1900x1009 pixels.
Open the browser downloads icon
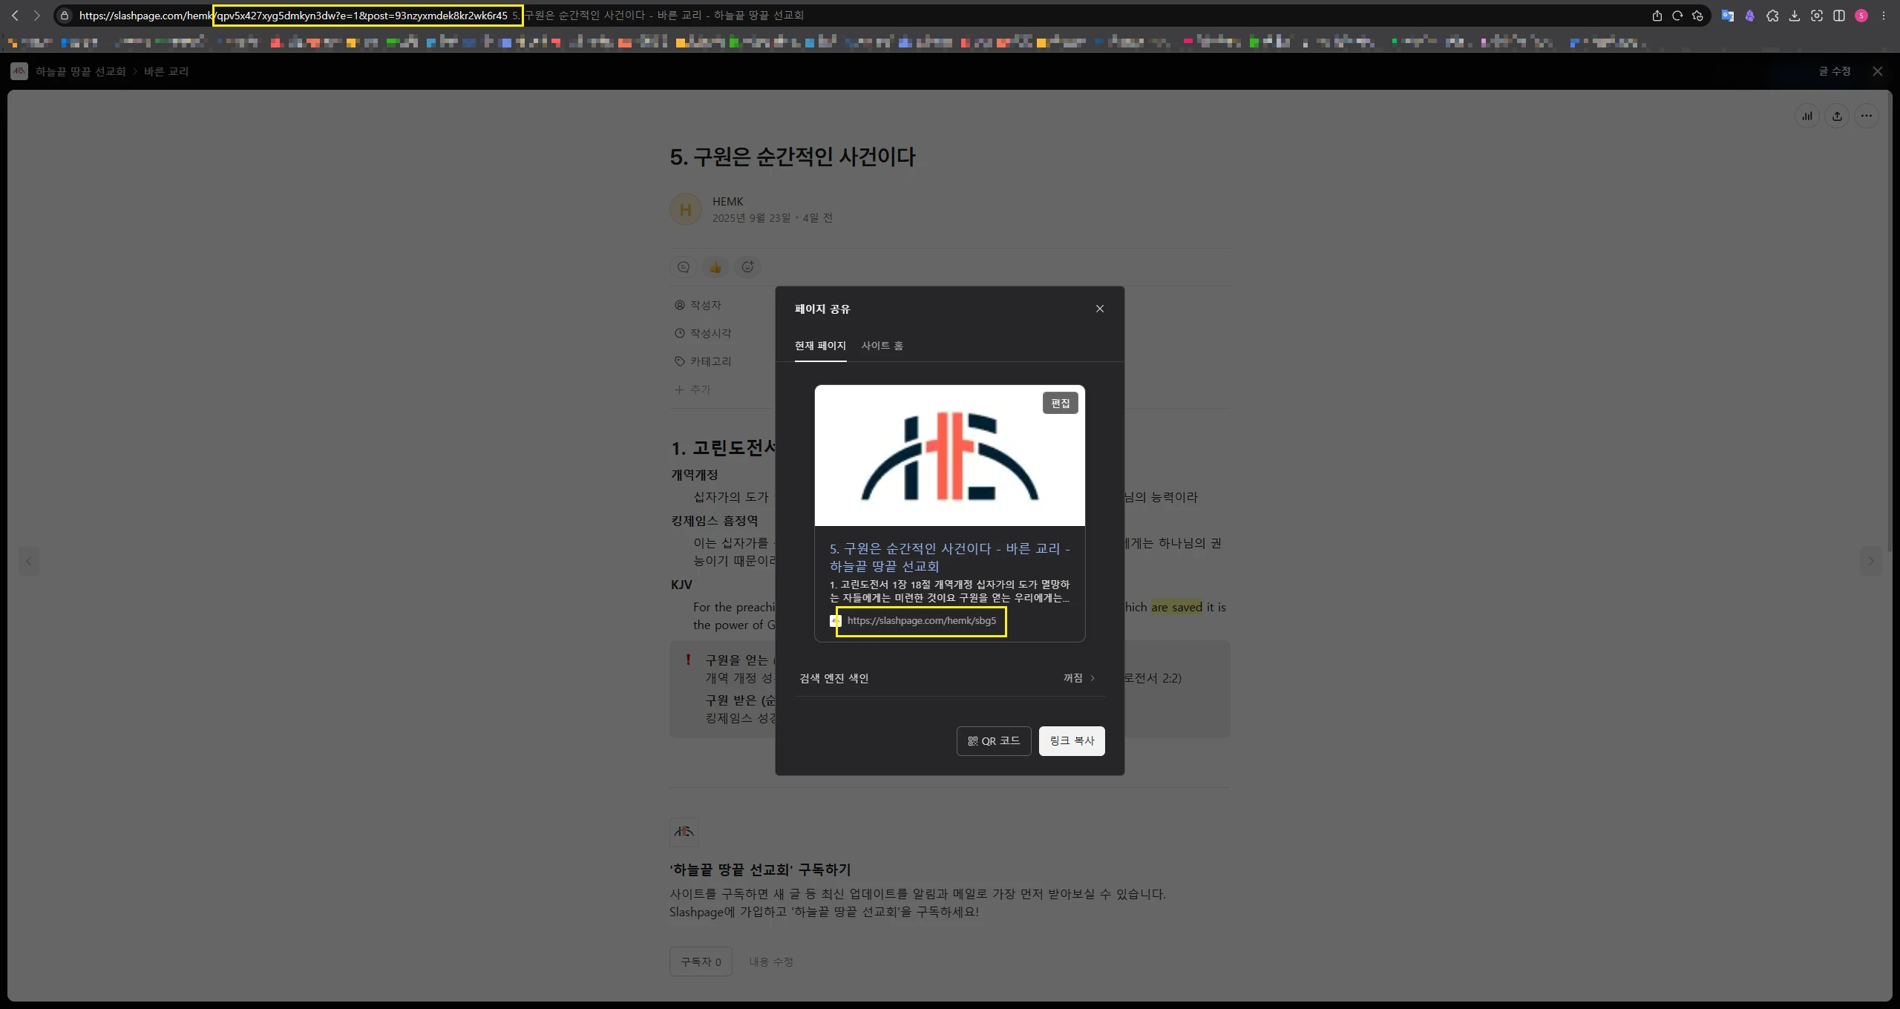coord(1795,16)
